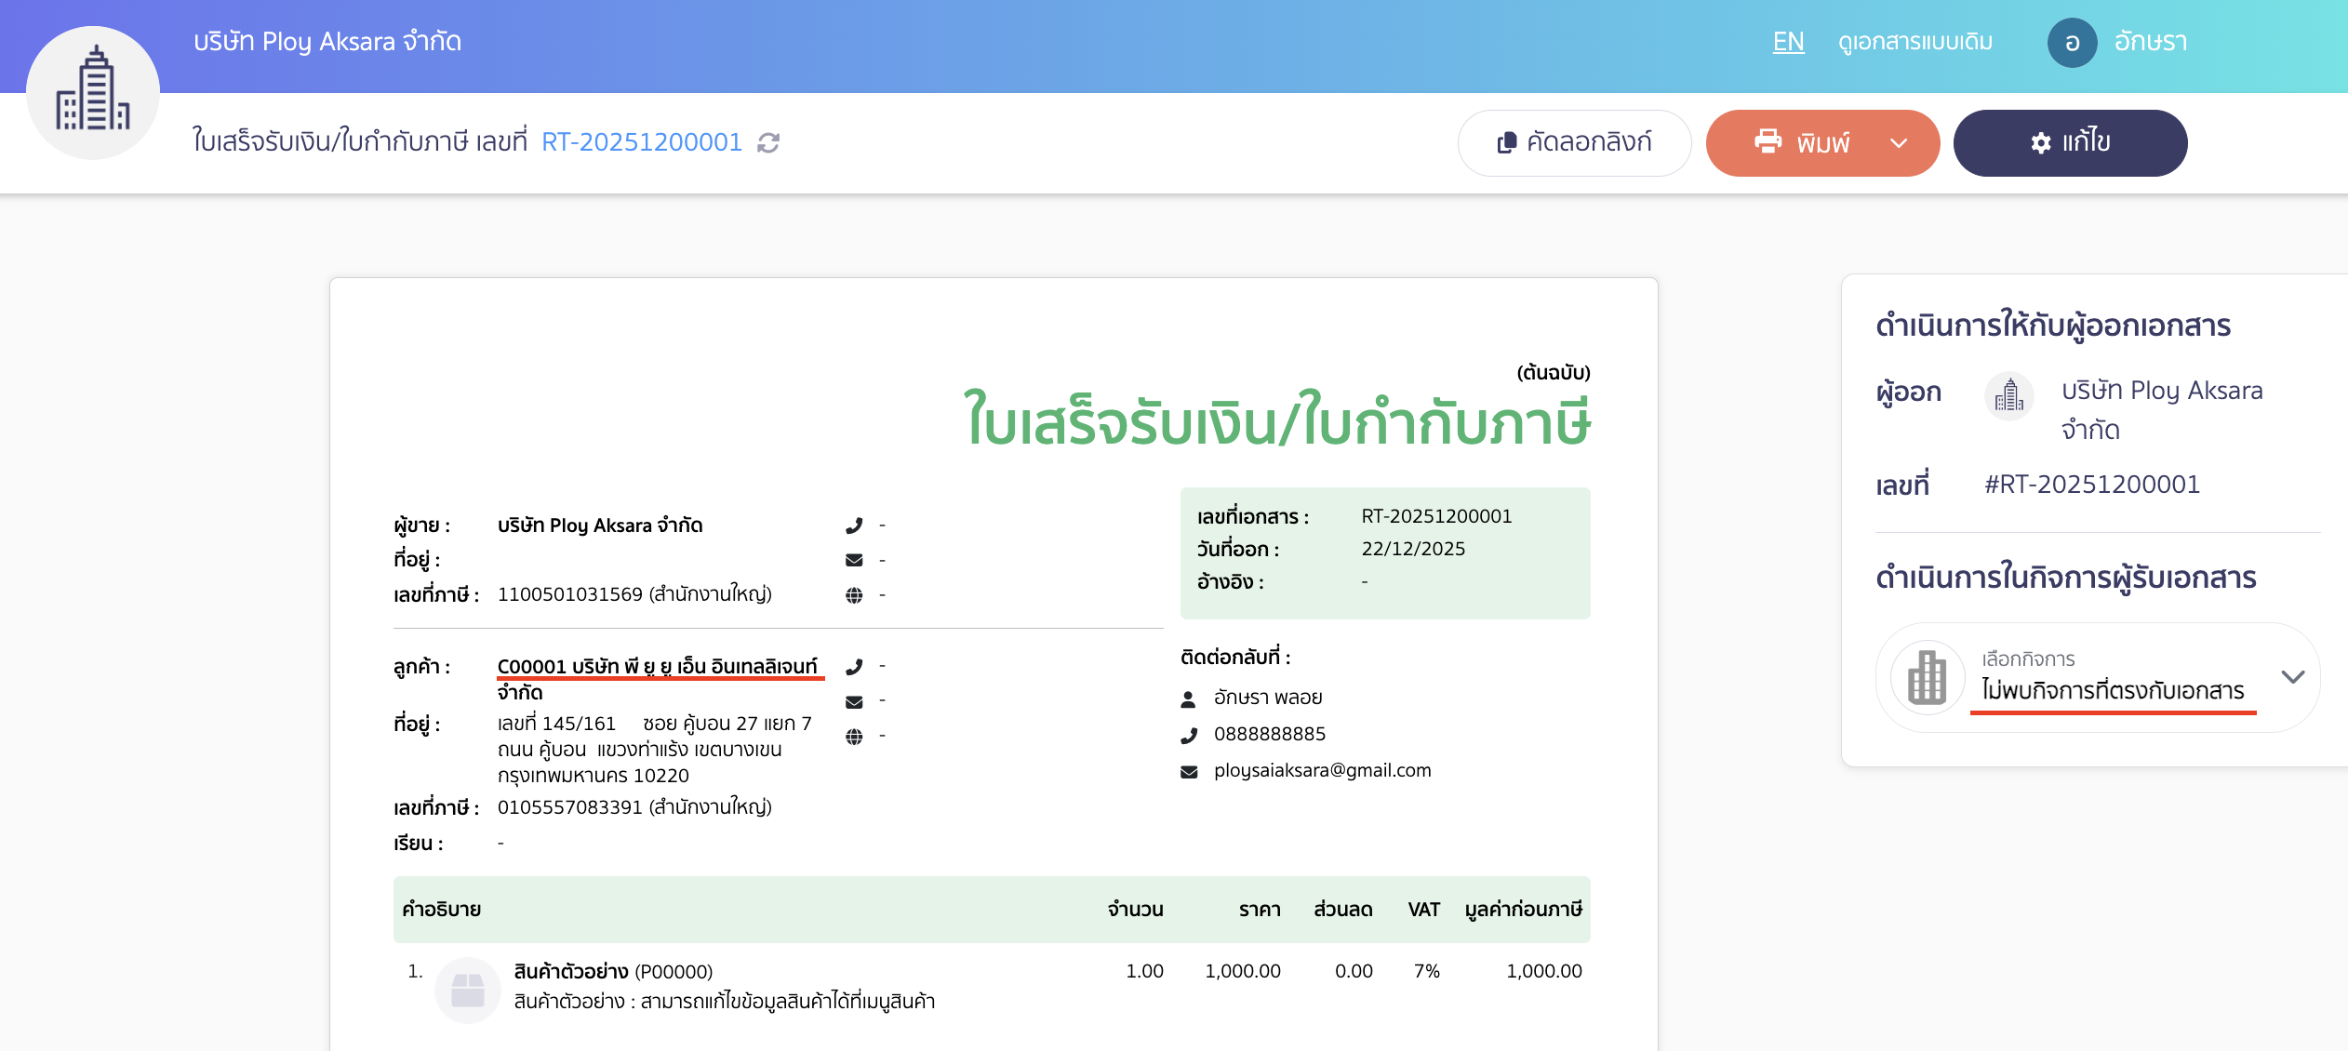The height and width of the screenshot is (1051, 2348).
Task: Click the email ploysaiaksara@gmail.com
Action: (1322, 770)
